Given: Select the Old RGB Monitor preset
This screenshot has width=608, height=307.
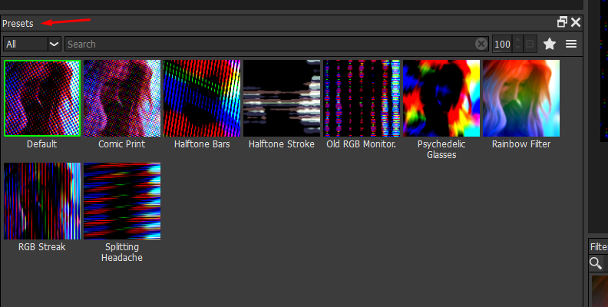Looking at the screenshot, I should pyautogui.click(x=362, y=98).
